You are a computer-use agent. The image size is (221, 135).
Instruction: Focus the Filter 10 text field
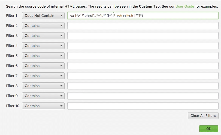(x=143, y=106)
